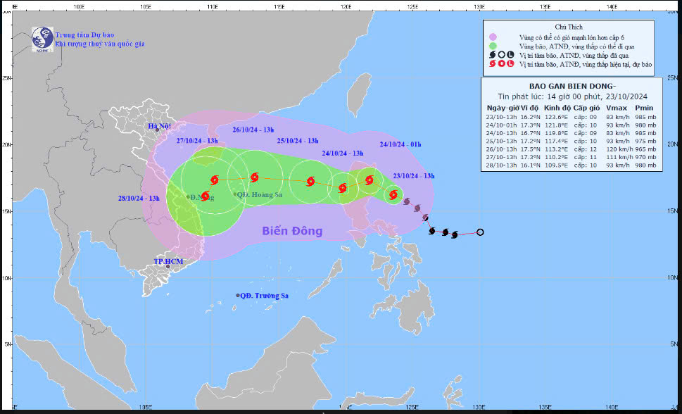The height and width of the screenshot is (414, 682).
Task: Click the storm icon beneath 27/10/24 - 13h
Action: pos(214,180)
